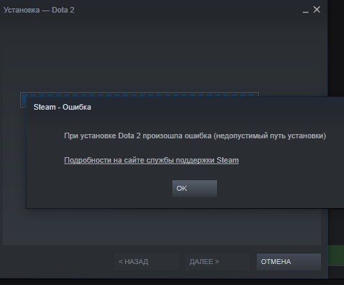Minimize the Dota 2 installation window
Viewport: 344px width, 285px height.
click(x=306, y=12)
